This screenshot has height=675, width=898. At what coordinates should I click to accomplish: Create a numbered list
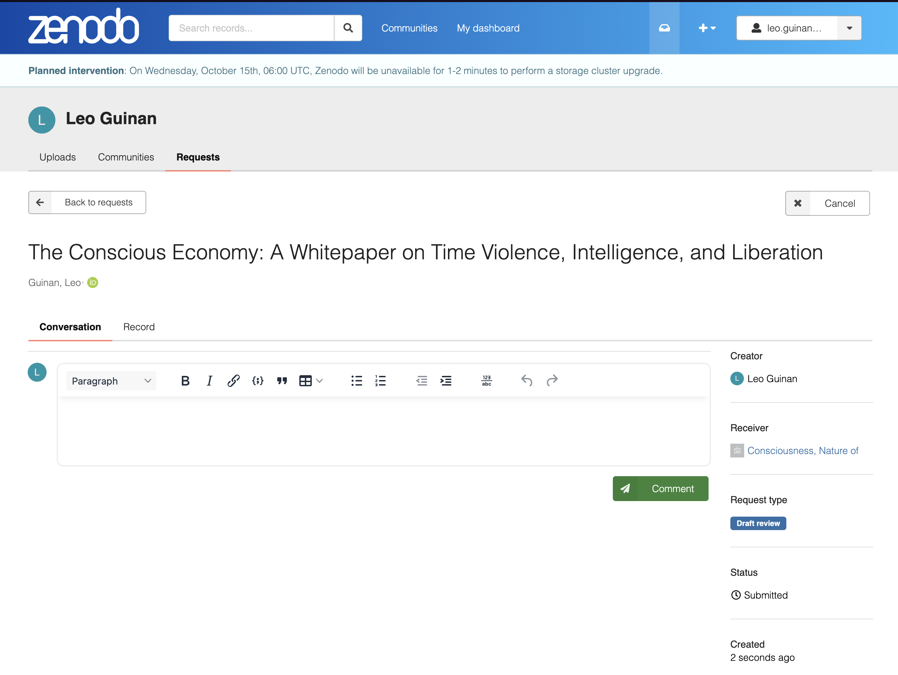(381, 380)
